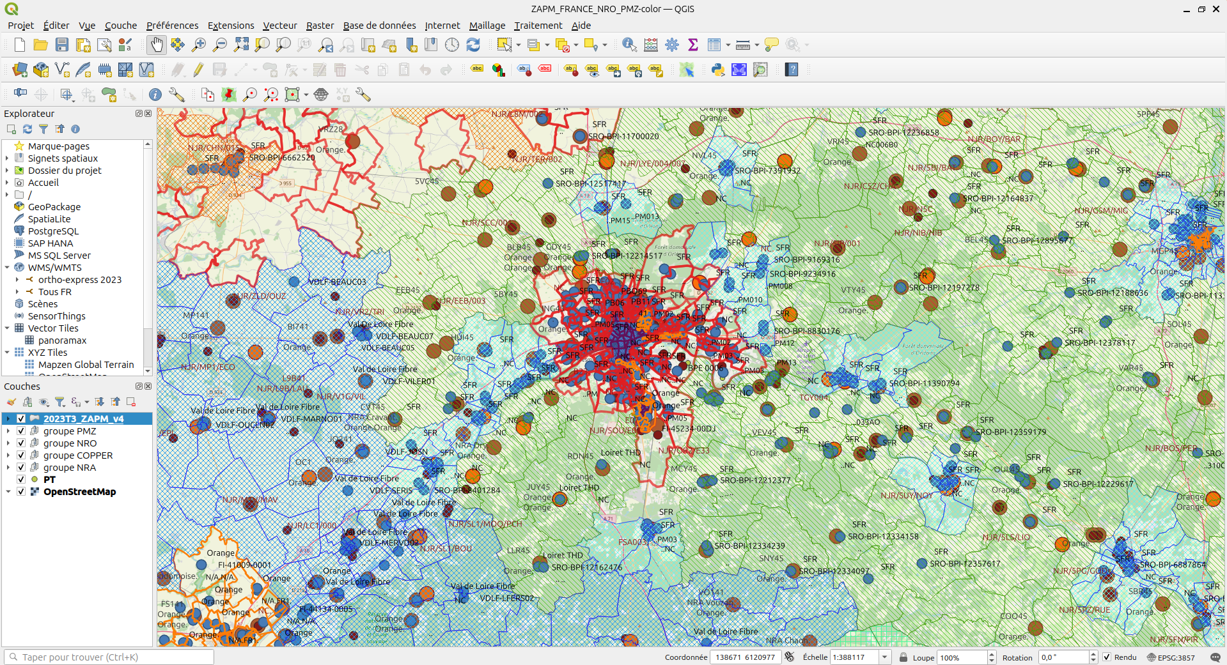
Task: Open the Traitement menu
Action: point(538,26)
